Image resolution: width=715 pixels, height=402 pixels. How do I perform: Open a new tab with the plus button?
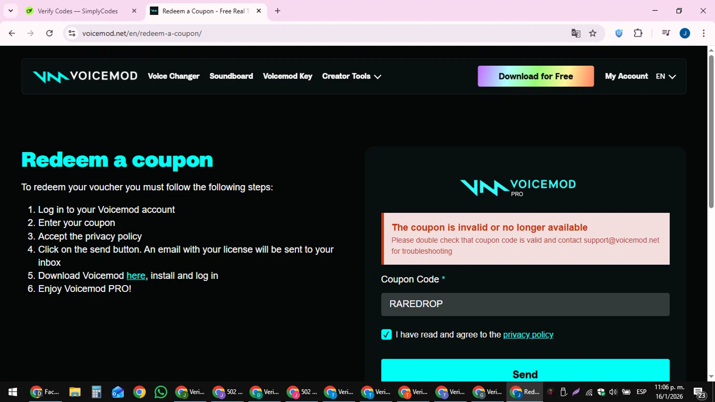(x=277, y=10)
